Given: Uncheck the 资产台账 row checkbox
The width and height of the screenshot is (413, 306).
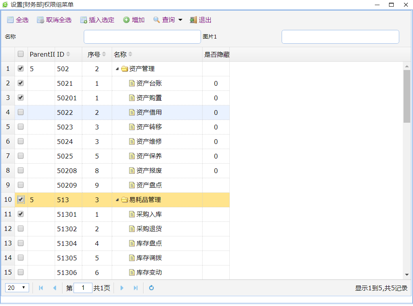Looking at the screenshot, I should pyautogui.click(x=21, y=83).
